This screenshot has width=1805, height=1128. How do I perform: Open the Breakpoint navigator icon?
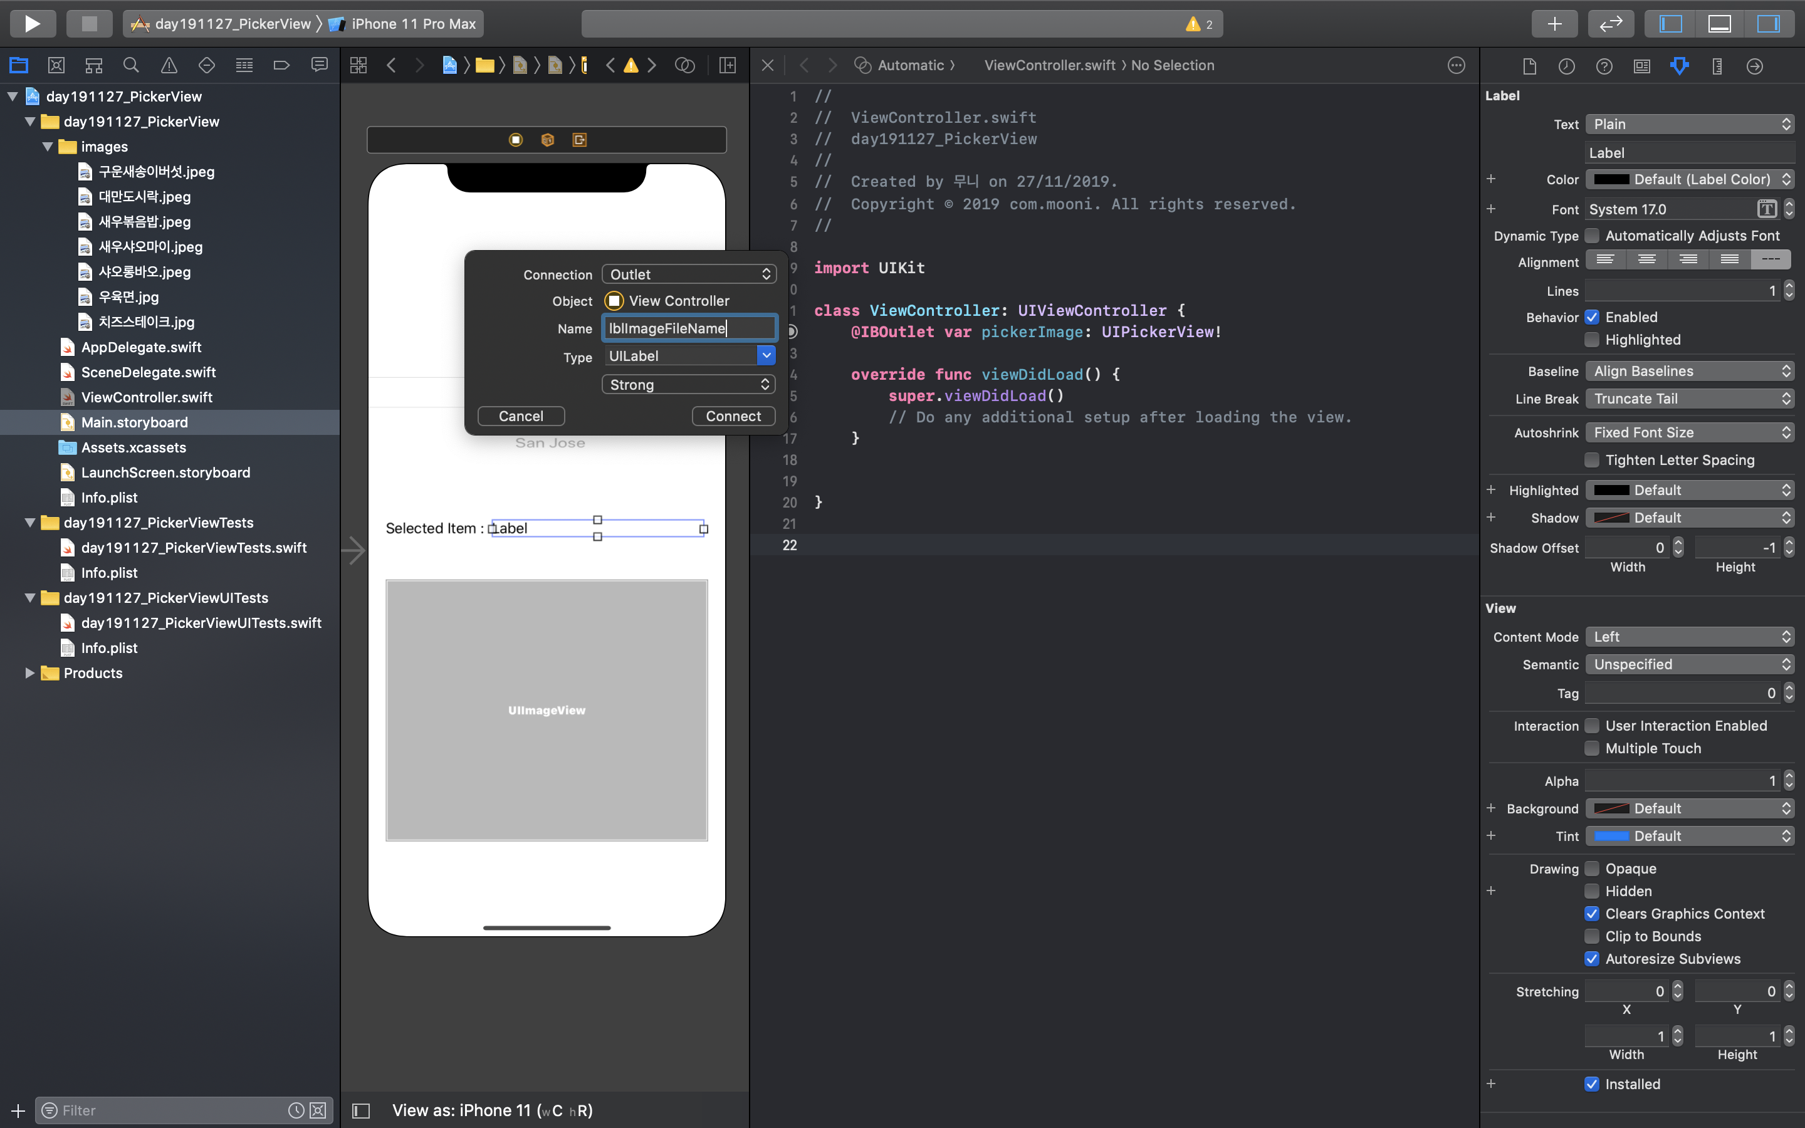[281, 66]
